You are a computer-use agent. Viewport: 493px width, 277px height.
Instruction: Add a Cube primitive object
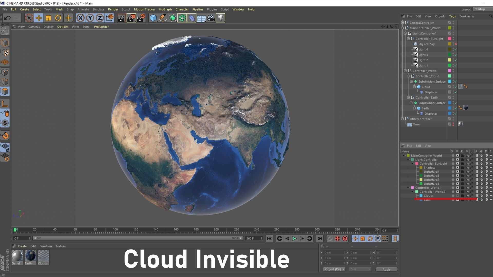point(153,18)
